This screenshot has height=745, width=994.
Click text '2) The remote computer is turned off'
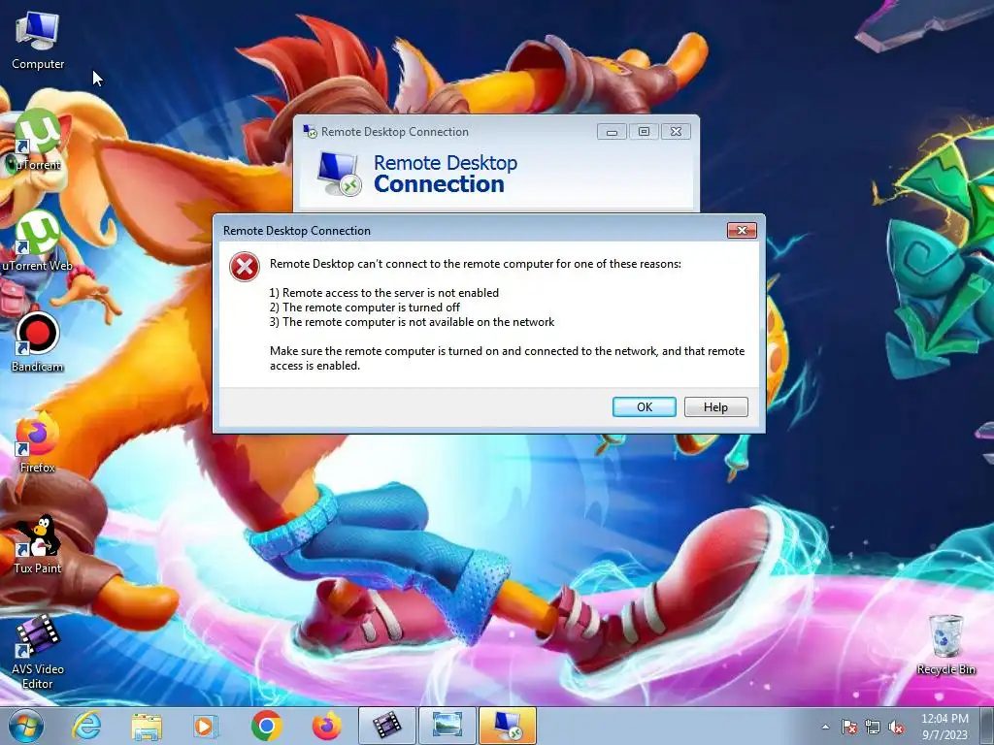coord(365,308)
